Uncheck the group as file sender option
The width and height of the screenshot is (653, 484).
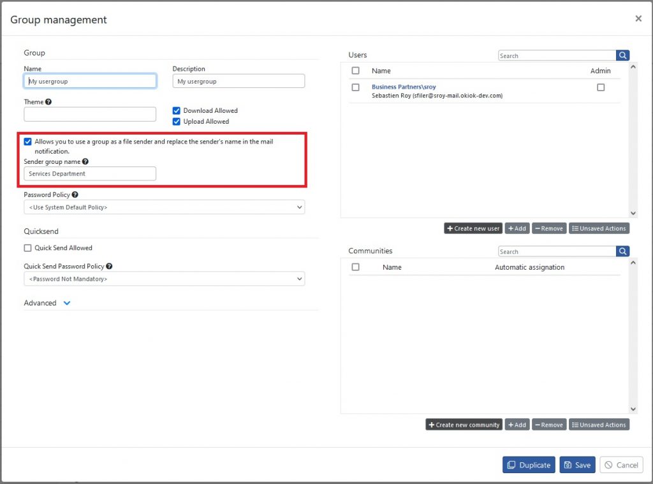pyautogui.click(x=28, y=142)
